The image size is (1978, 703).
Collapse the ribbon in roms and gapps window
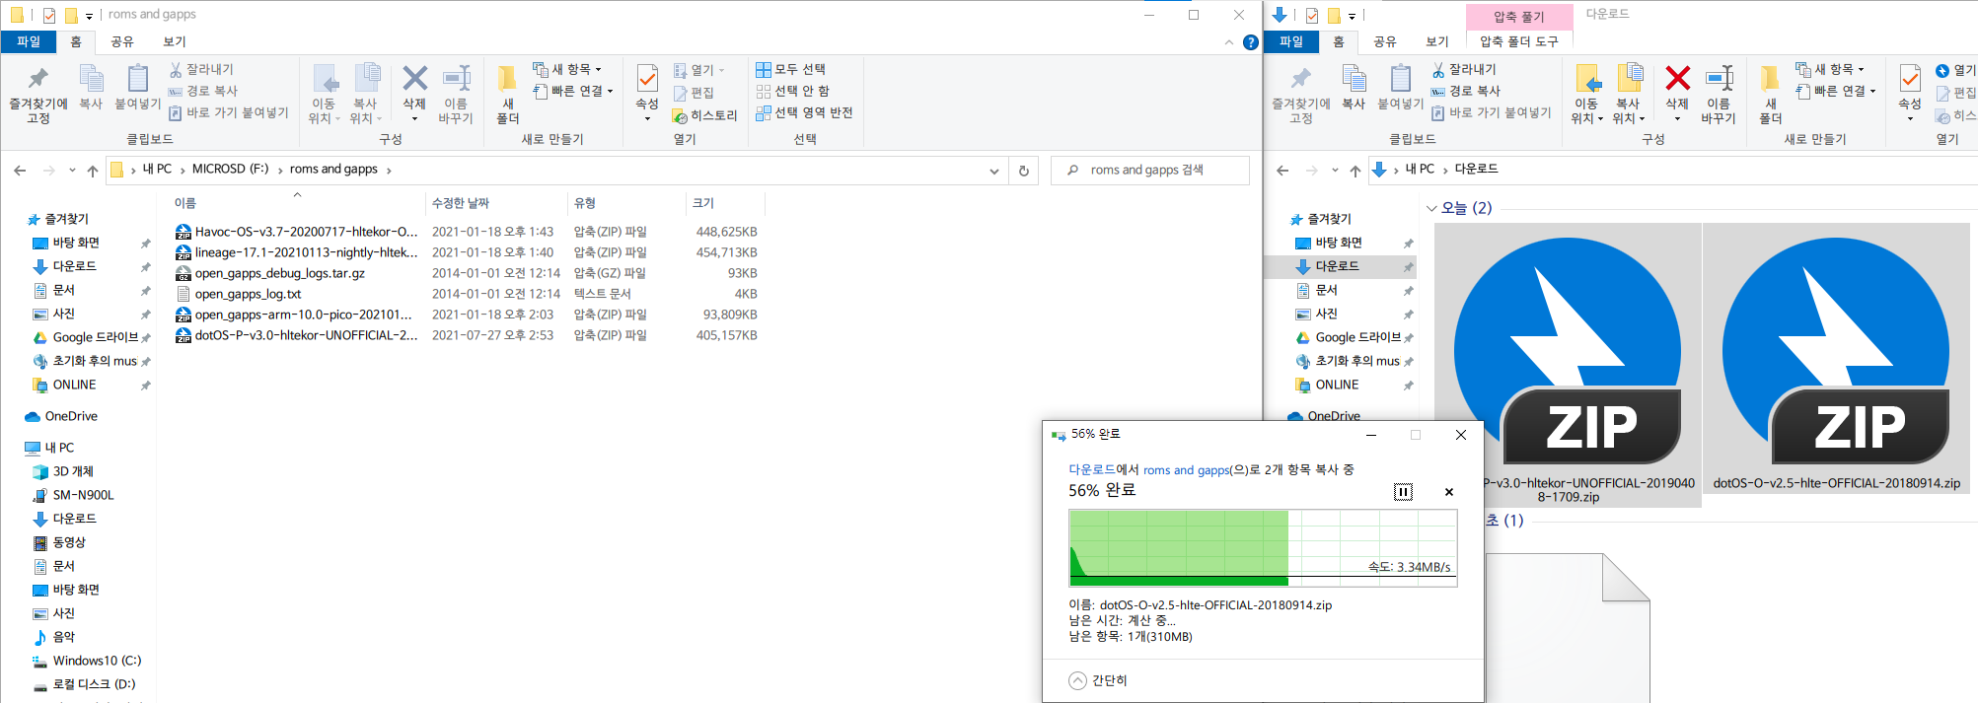1228,42
